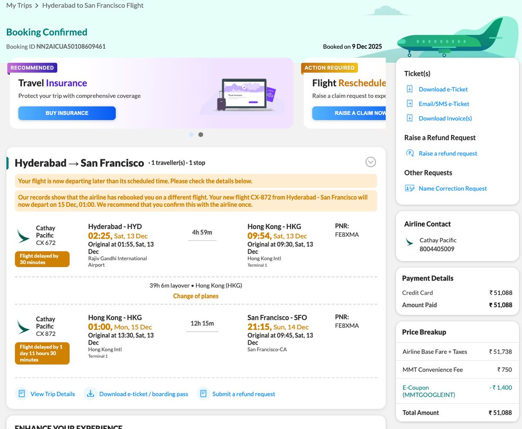Click the download tray icon beside boarding pass

pos(90,394)
